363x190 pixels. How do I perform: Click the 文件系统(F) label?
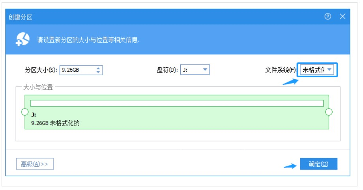click(x=280, y=70)
